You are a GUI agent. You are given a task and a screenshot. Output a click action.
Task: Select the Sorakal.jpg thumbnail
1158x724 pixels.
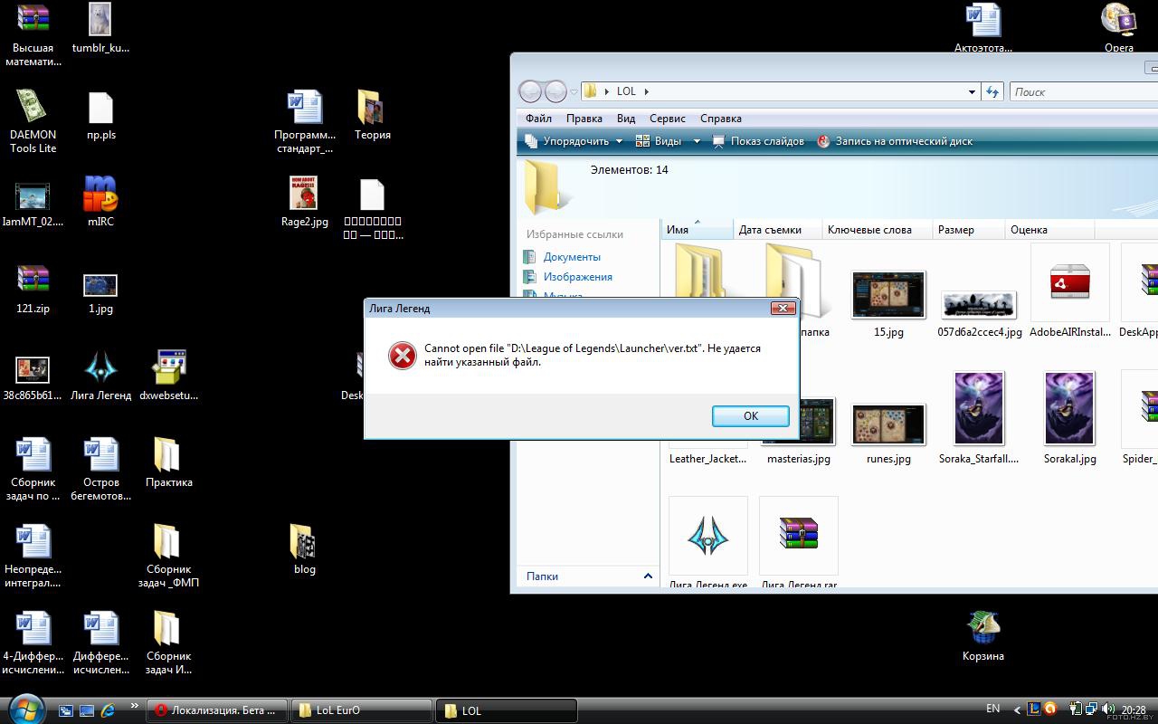coord(1069,408)
